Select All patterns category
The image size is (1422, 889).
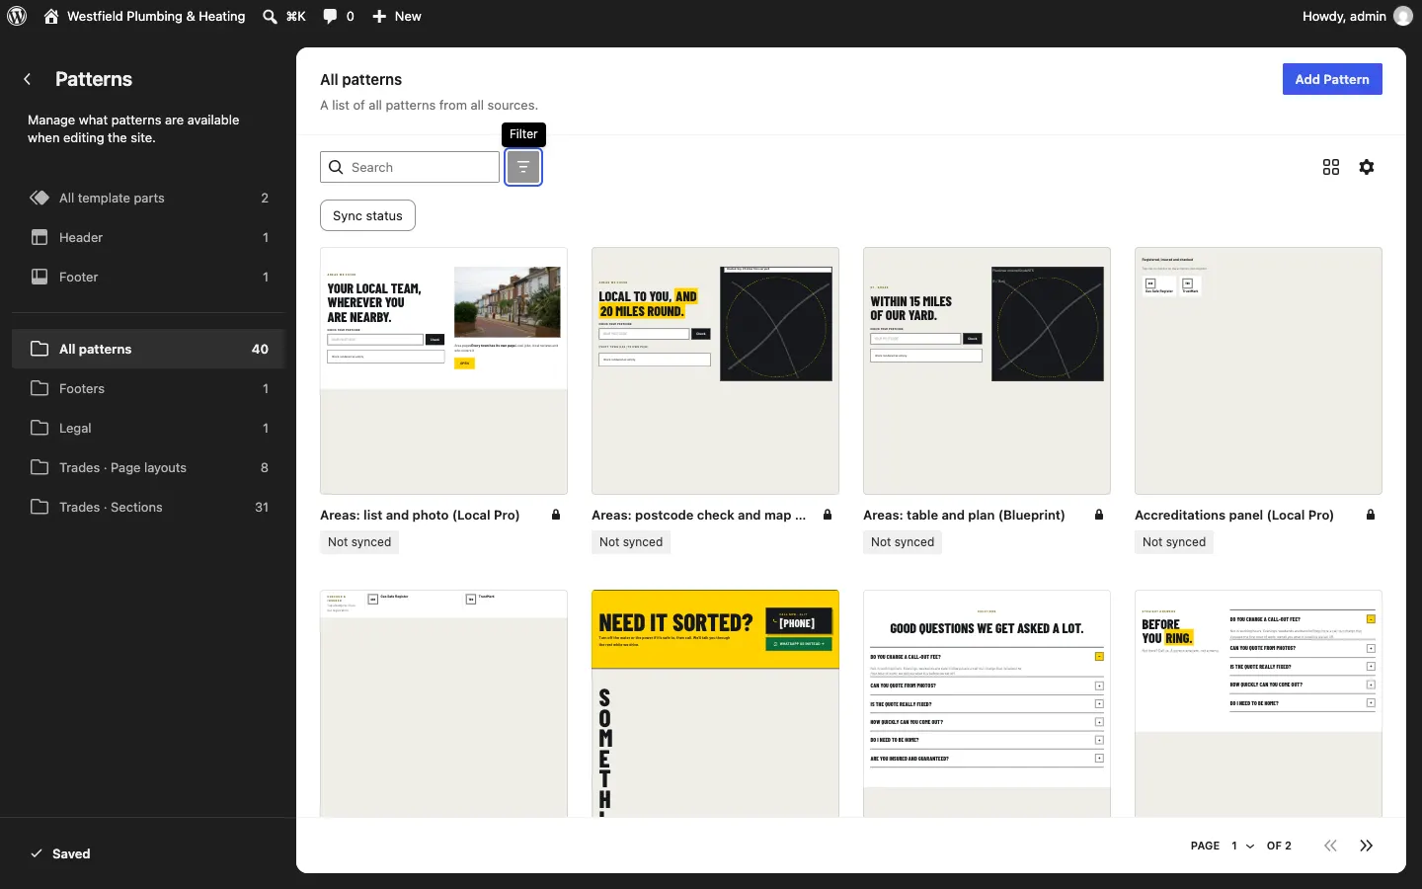(148, 349)
